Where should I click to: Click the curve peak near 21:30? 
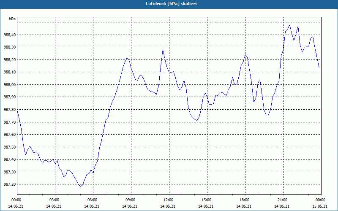289,25
